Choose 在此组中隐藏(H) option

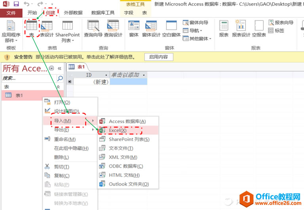coord(70,148)
